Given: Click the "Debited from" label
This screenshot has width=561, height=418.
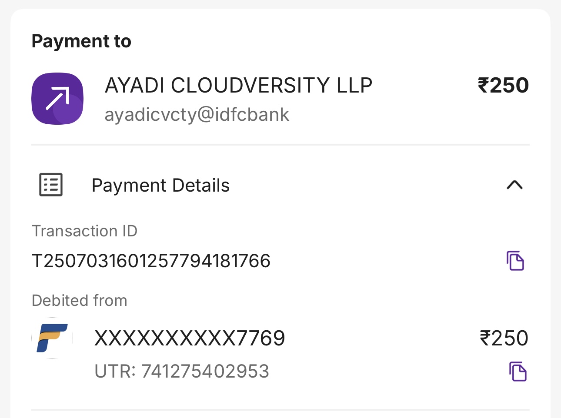Looking at the screenshot, I should coord(80,301).
